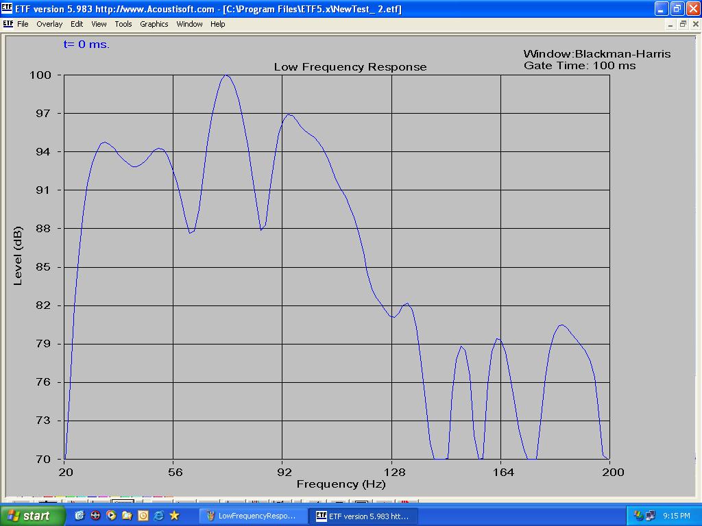Restore the inner document window
The height and width of the screenshot is (526, 702).
tap(683, 24)
